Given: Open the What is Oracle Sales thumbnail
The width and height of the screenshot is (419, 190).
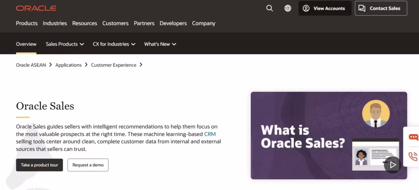Looking at the screenshot, I should coord(329,135).
